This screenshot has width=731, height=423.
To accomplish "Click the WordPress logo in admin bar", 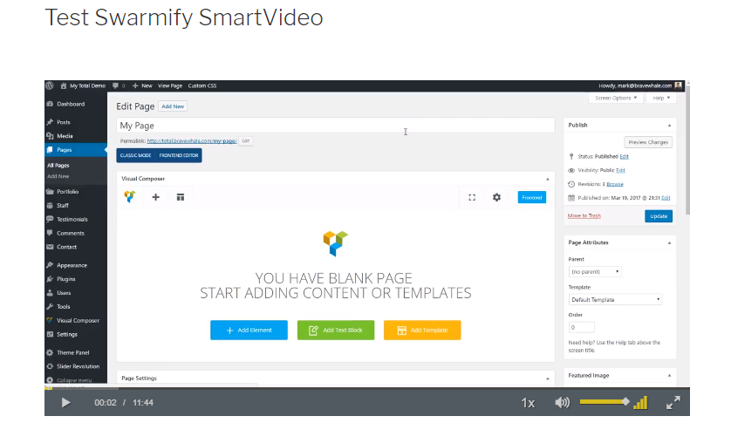I will click(x=50, y=85).
